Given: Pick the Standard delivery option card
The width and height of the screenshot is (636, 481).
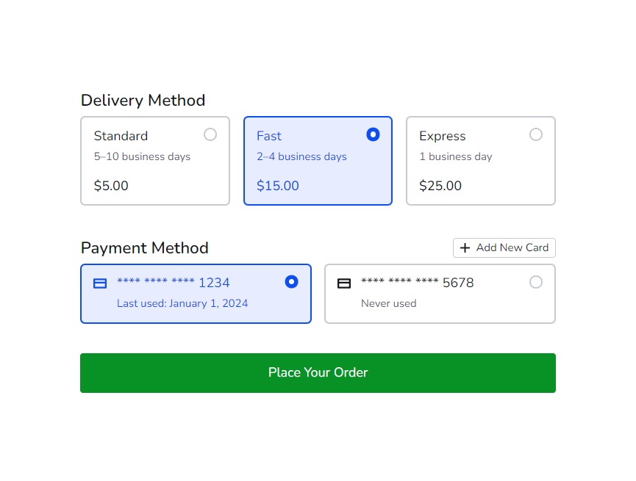Looking at the screenshot, I should [x=155, y=161].
